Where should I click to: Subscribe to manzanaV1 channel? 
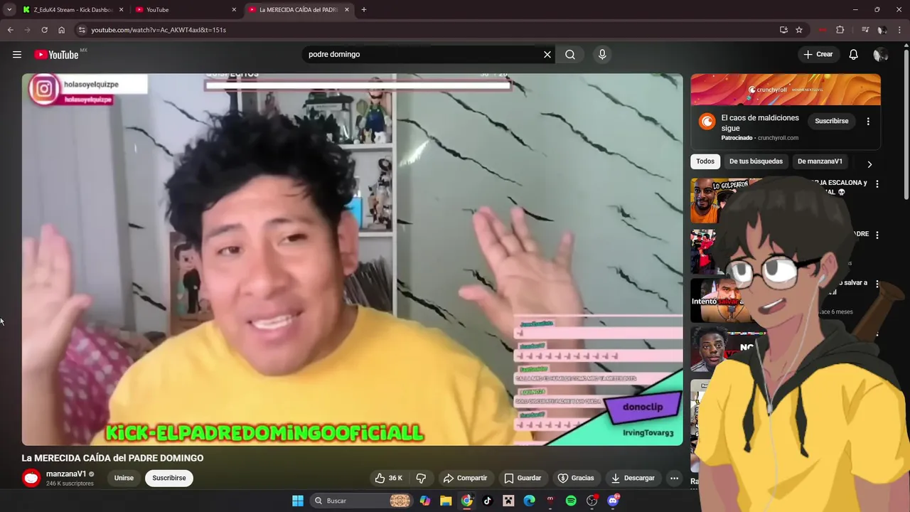[x=169, y=478]
